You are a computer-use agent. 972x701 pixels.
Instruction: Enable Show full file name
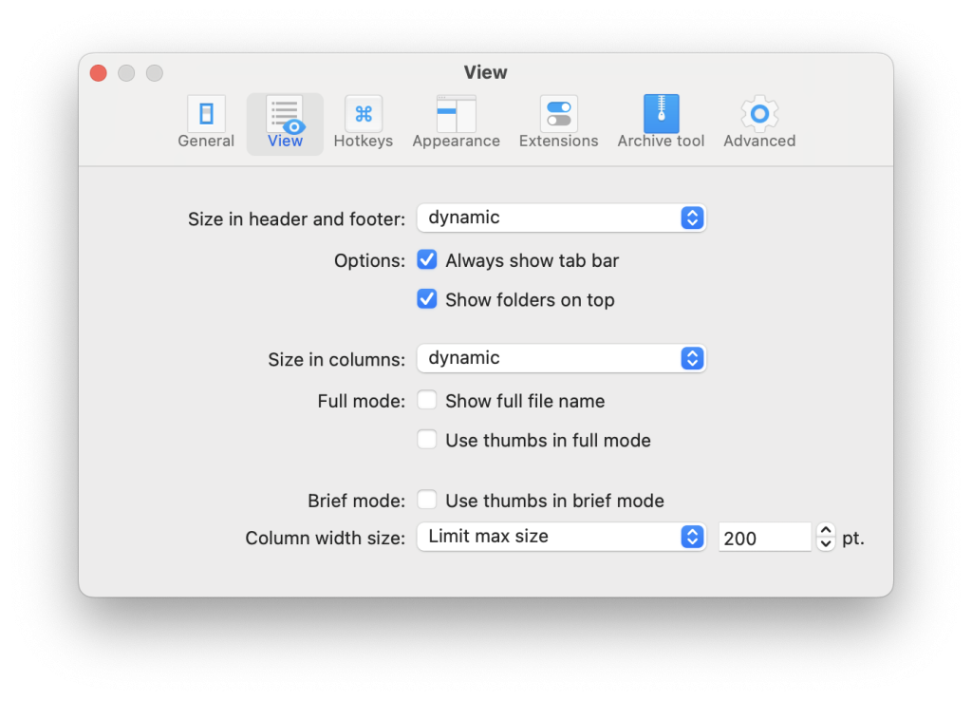pos(426,400)
